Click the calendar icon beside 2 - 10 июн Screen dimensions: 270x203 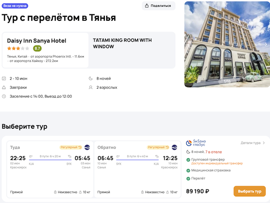pyautogui.click(x=4, y=79)
